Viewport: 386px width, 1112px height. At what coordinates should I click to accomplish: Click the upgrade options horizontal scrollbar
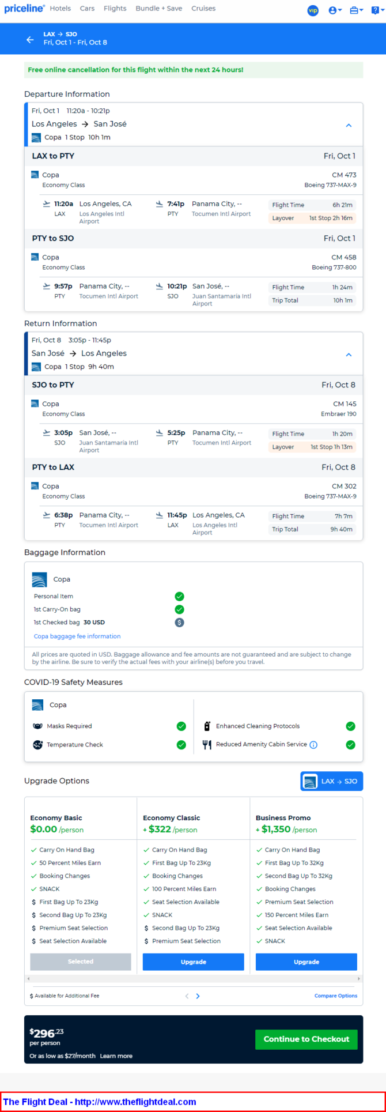pyautogui.click(x=194, y=978)
